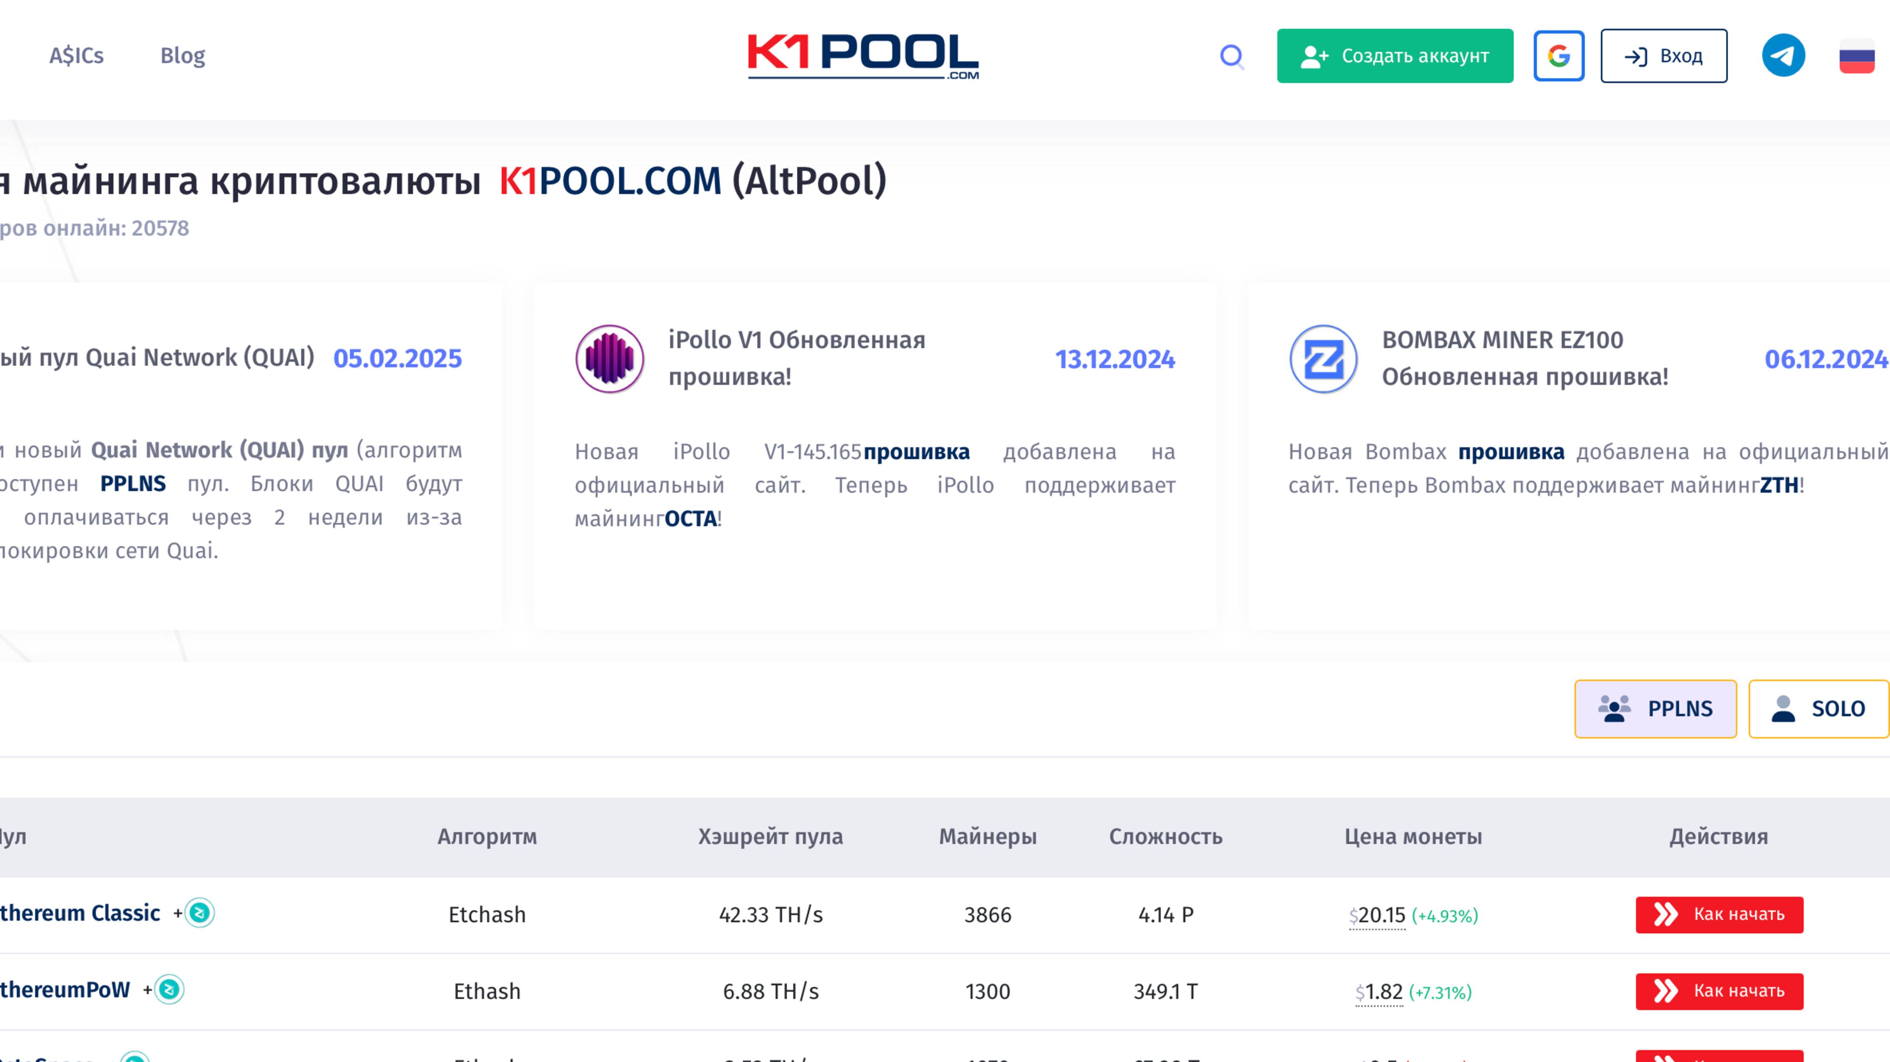Change language via the Russian flag icon

(x=1856, y=56)
